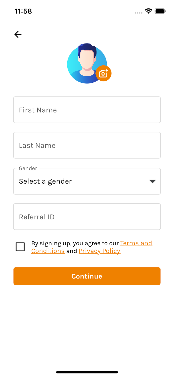Click the small 'Gender' field label
174x377 pixels.
(28, 168)
